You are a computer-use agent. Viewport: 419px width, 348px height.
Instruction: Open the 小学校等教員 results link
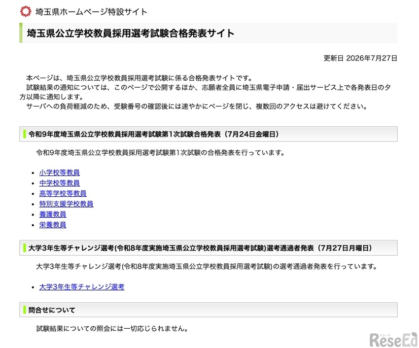[59, 172]
